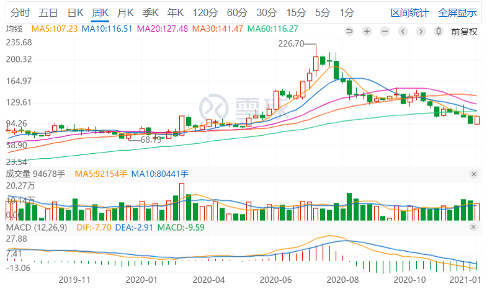The image size is (487, 289).
Task: Click the undo/reset arrow icon
Action: tap(349, 32)
